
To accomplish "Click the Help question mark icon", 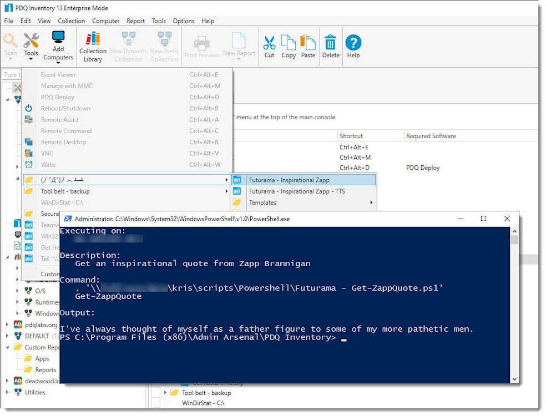I will (x=353, y=43).
